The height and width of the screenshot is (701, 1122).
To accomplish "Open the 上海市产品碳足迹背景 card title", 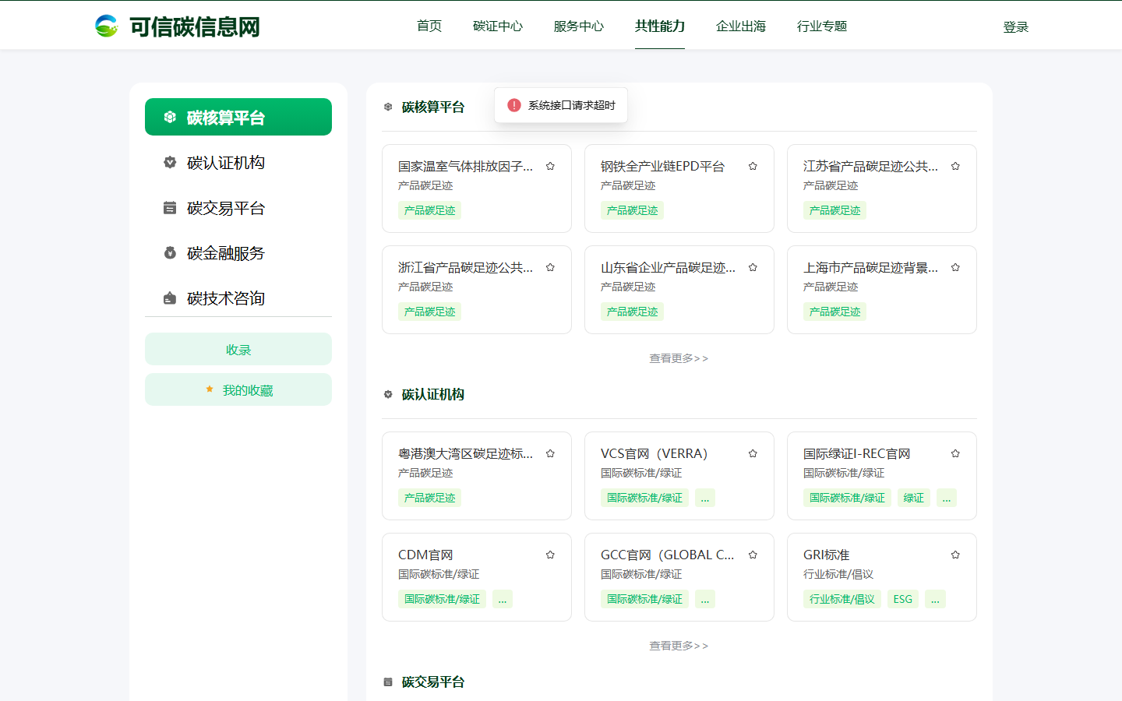I will [x=871, y=267].
